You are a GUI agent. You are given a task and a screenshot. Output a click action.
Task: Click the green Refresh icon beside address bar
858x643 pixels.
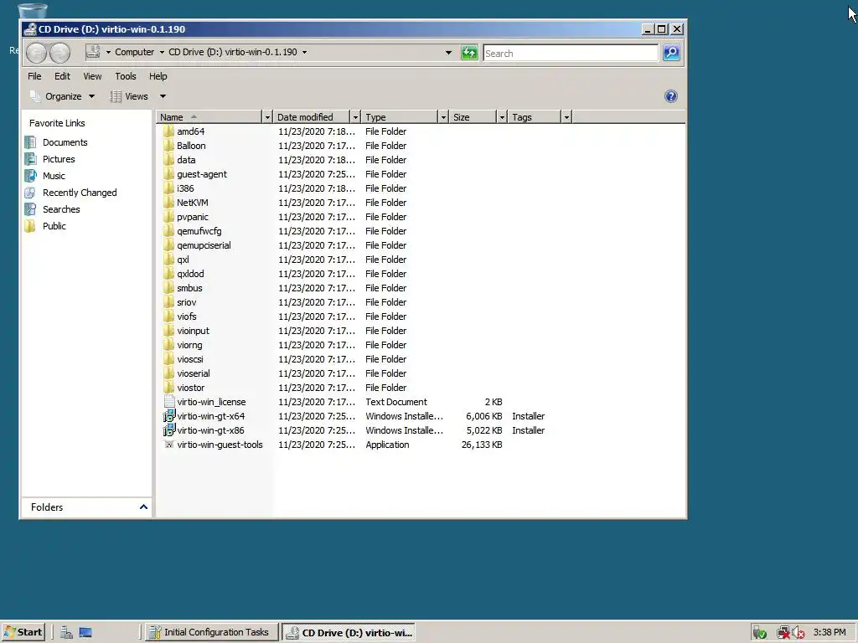click(x=469, y=53)
